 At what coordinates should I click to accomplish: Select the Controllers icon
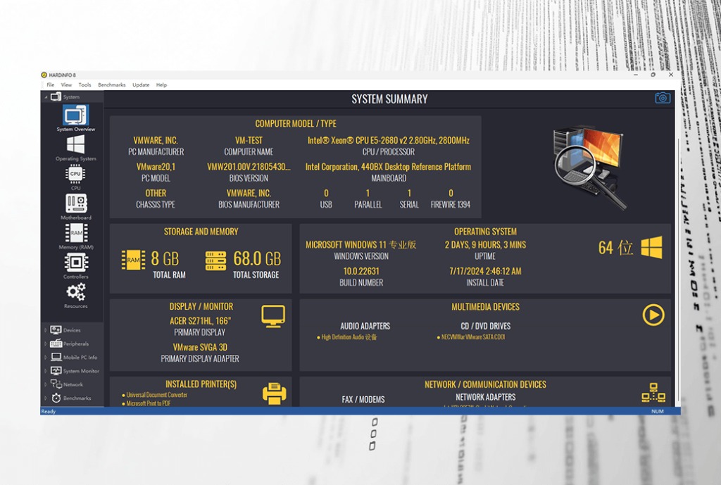76,263
